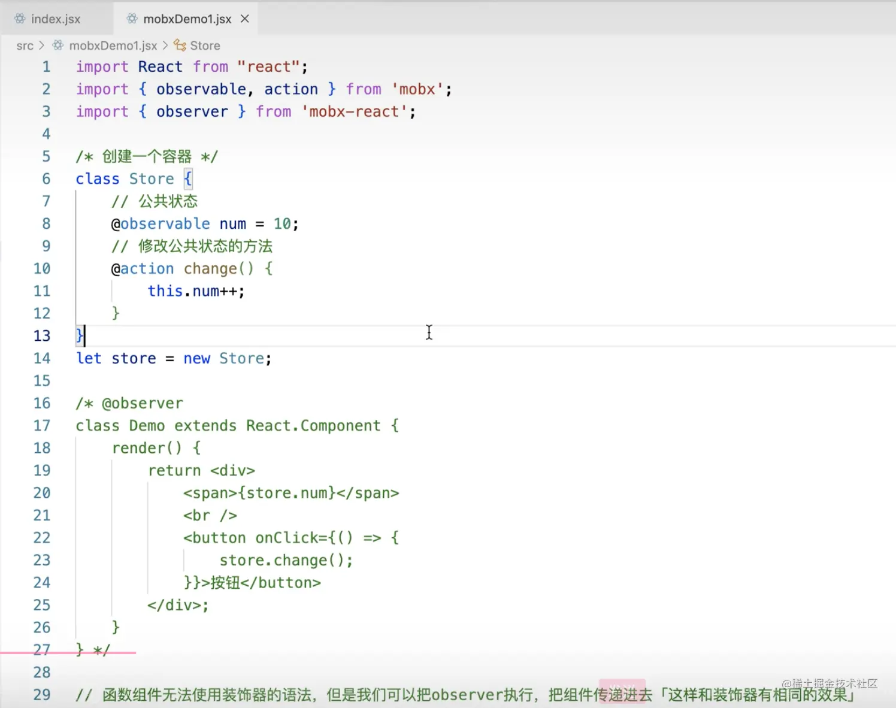Screen dimensions: 896x708
Task: Click the 'mobx' string on line 2
Action: (417, 89)
